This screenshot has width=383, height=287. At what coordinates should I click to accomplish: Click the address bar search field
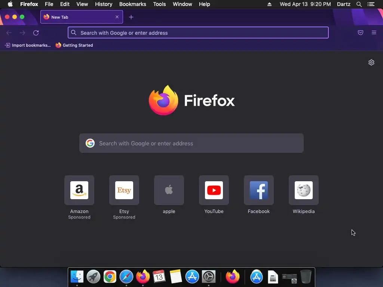point(198,33)
